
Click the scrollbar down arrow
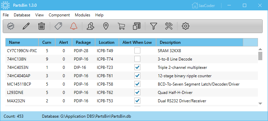[260, 103]
